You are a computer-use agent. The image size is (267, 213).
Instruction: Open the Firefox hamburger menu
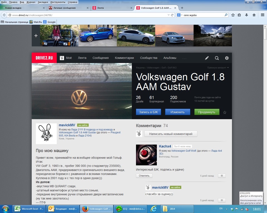(263, 15)
